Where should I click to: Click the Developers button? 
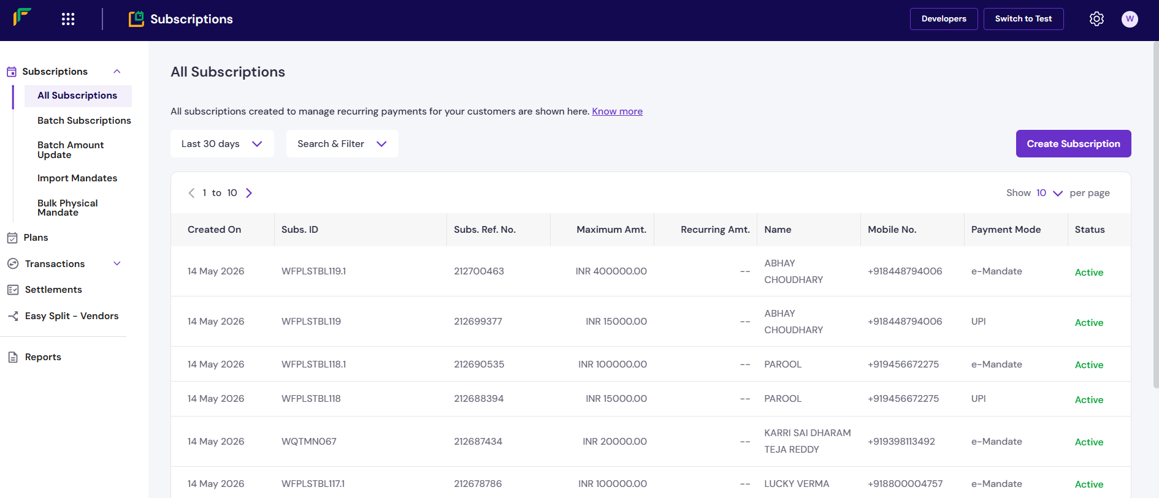pyautogui.click(x=944, y=19)
